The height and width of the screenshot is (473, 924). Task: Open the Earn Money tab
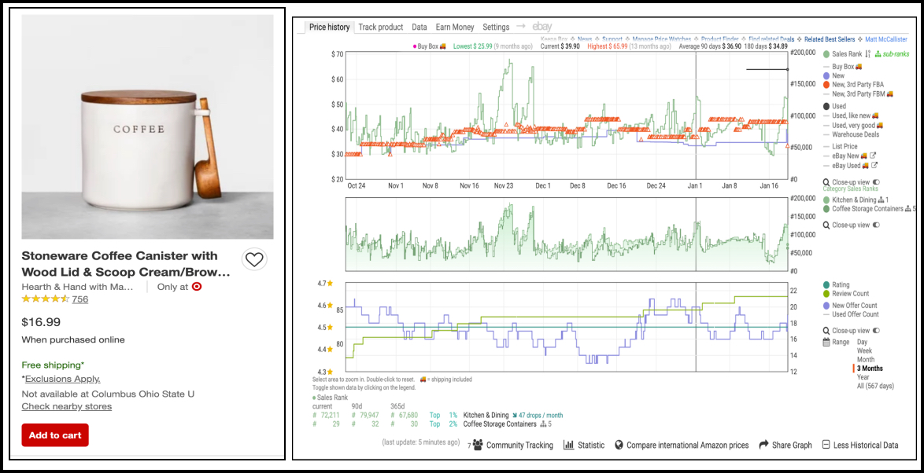click(x=455, y=27)
